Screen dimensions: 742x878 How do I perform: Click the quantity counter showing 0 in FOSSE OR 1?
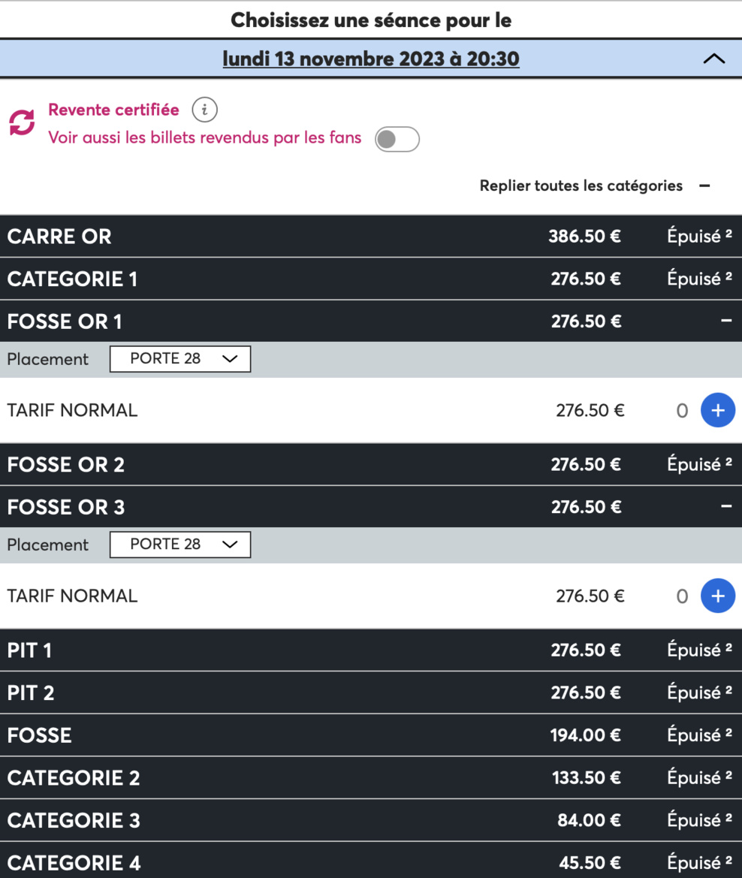[x=681, y=410]
